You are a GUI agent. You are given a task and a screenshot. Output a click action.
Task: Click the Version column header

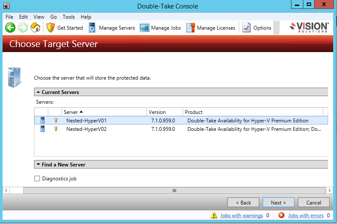point(165,112)
